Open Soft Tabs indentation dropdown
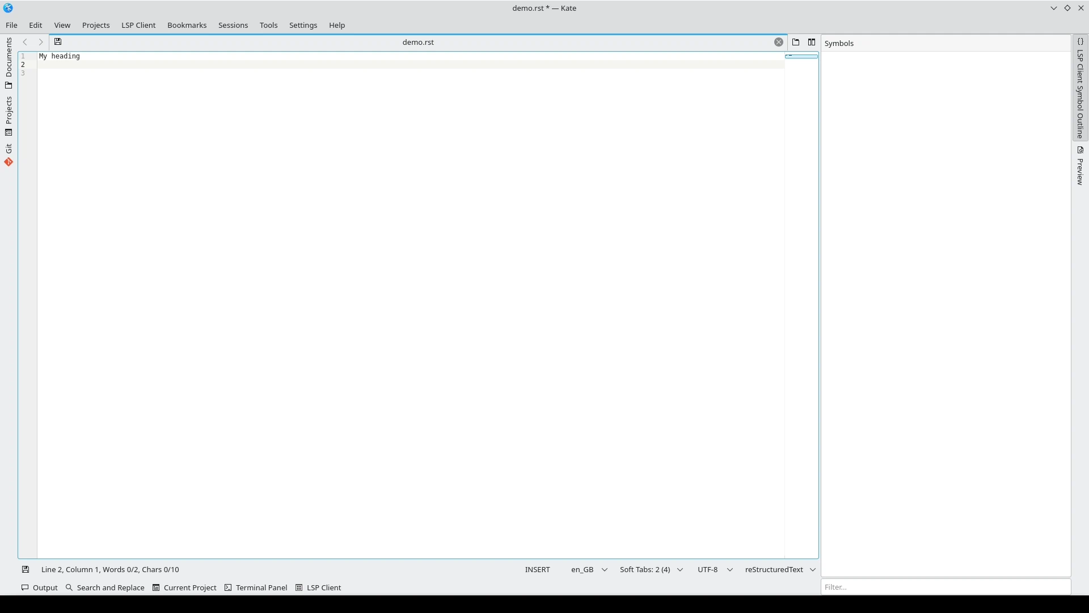The width and height of the screenshot is (1089, 613). click(x=651, y=570)
